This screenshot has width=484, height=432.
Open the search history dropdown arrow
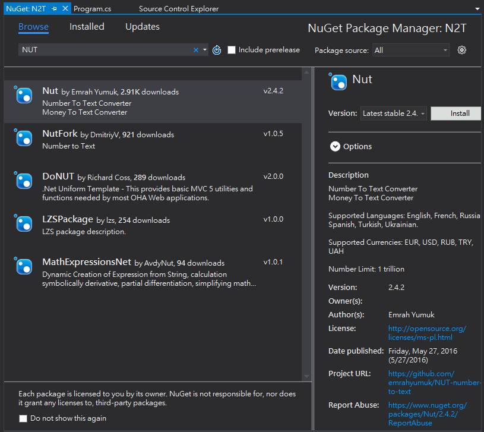click(x=205, y=50)
